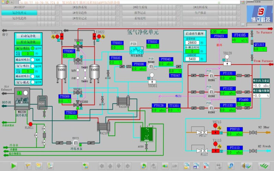The height and width of the screenshot is (171, 274).
Task: Toggle the 确认H2吹扫 completion indicator
Action: [33, 76]
